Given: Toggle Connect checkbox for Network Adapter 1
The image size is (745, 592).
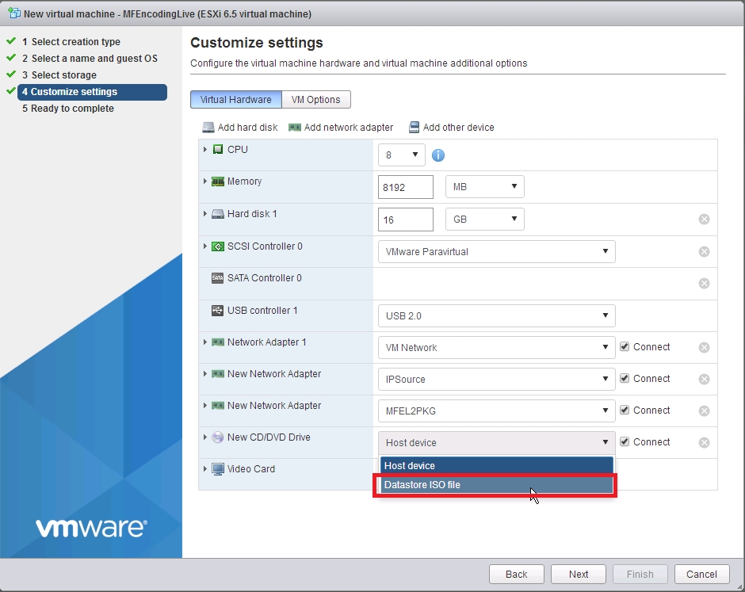Looking at the screenshot, I should (625, 347).
